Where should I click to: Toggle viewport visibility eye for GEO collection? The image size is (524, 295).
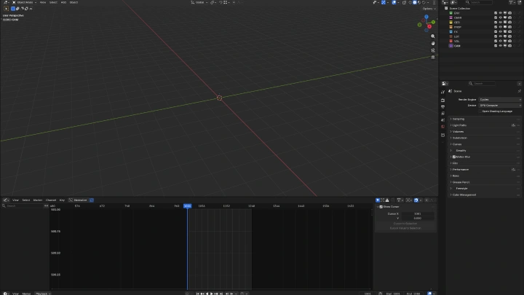click(500, 23)
